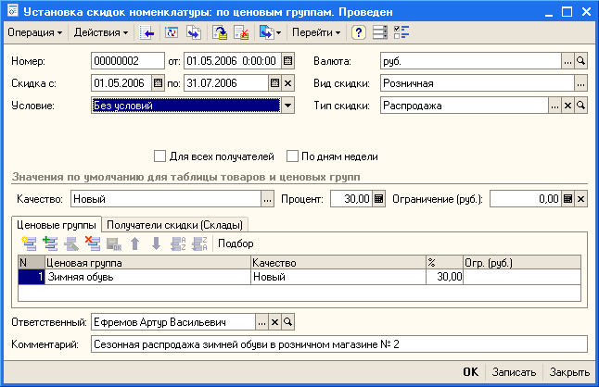Click the magnifier icon next to Валюта field
Viewport: 599px width, 387px height.
(581, 61)
